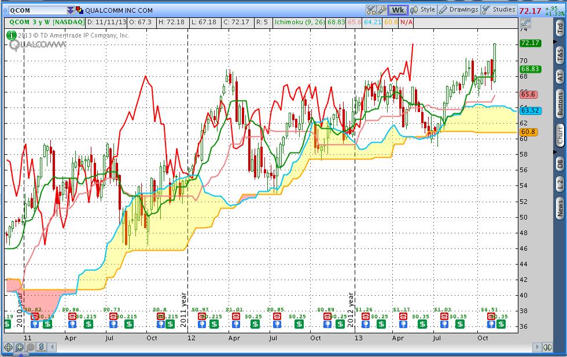
Task: Click the lightbulb icon below the $1.01 earnings
Action: pyautogui.click(x=235, y=324)
